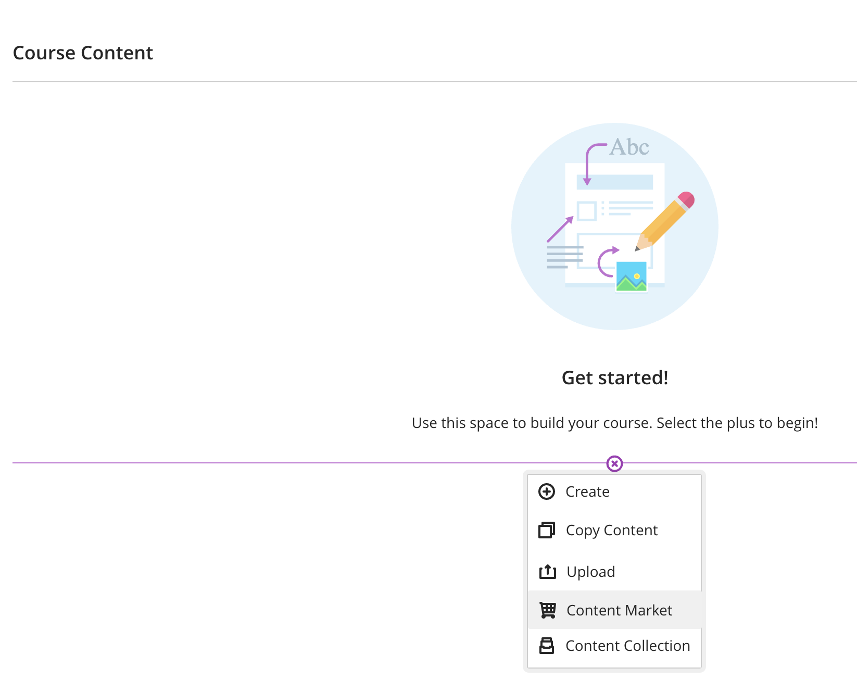Click the Content Collection drawer icon
The height and width of the screenshot is (680, 857).
[x=547, y=646]
